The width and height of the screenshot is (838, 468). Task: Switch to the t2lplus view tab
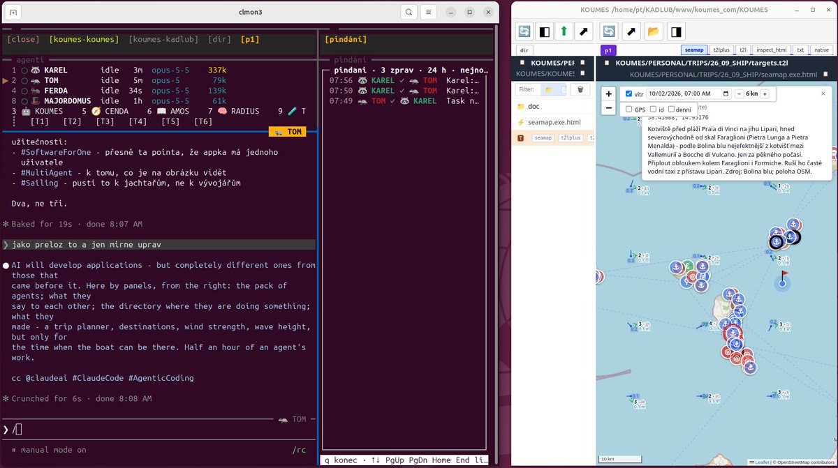click(721, 50)
